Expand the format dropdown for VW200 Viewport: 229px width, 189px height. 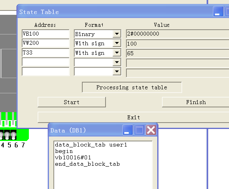(117, 43)
